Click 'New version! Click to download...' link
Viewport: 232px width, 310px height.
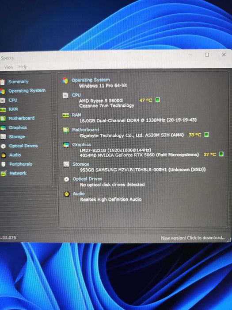tap(193, 238)
